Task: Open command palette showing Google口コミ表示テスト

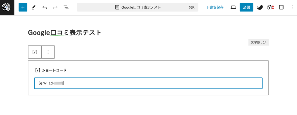Action: pos(137,7)
